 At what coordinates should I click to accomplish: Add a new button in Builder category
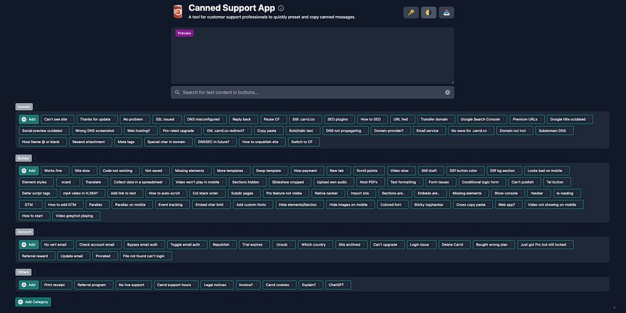(x=29, y=171)
